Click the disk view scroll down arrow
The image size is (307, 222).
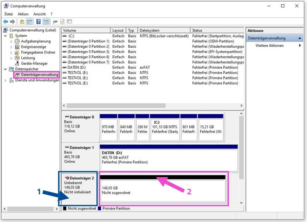241,203
